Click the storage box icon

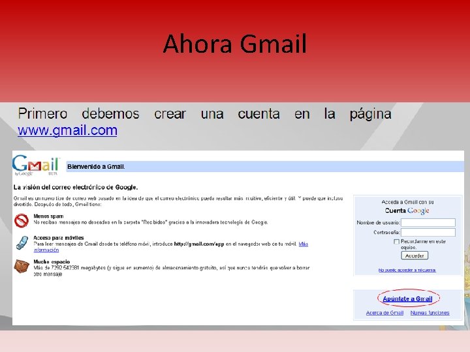coord(22,266)
